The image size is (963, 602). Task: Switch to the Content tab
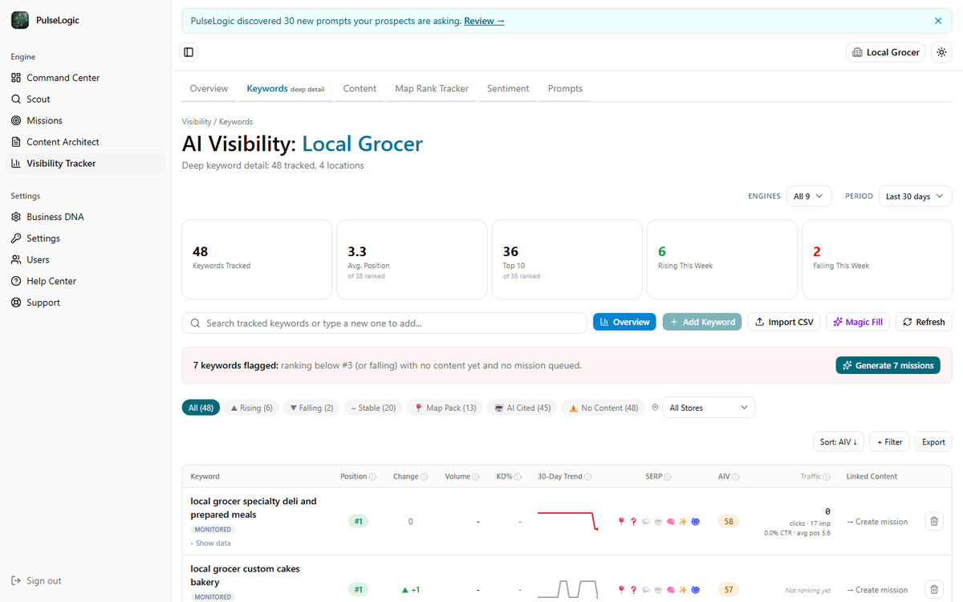click(x=360, y=88)
